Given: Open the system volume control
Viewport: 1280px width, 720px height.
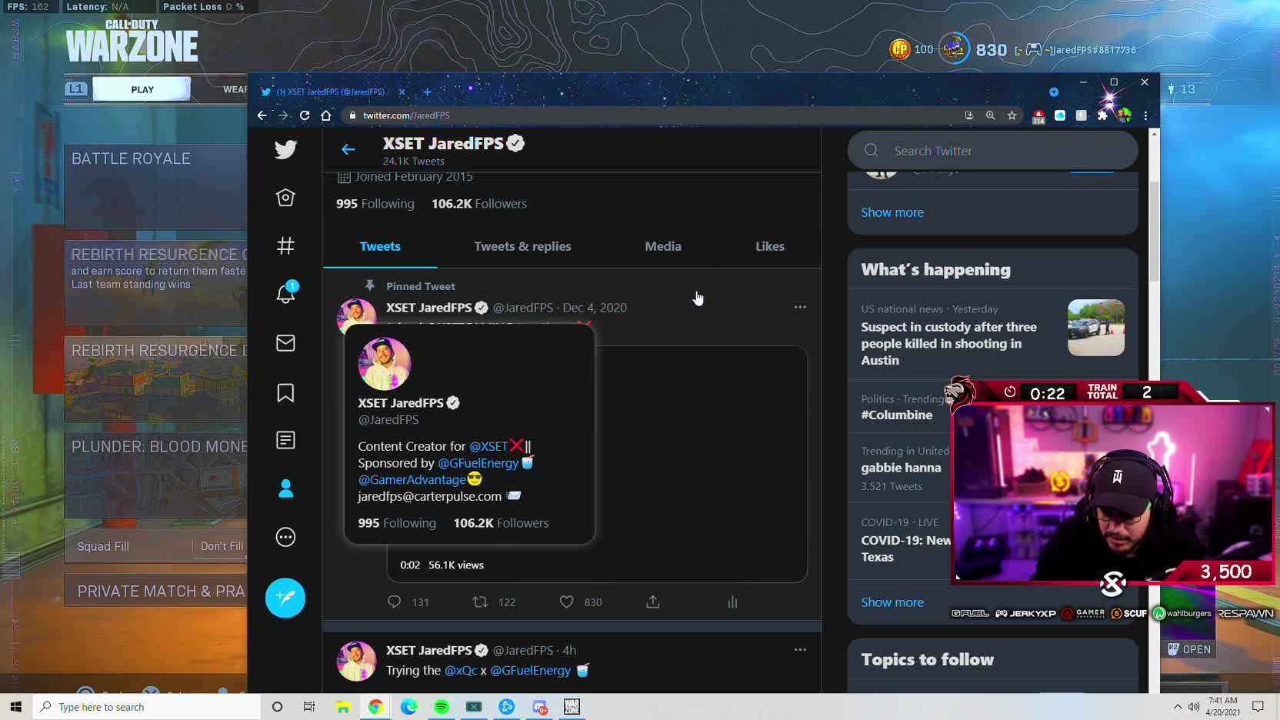Looking at the screenshot, I should click(x=1193, y=707).
